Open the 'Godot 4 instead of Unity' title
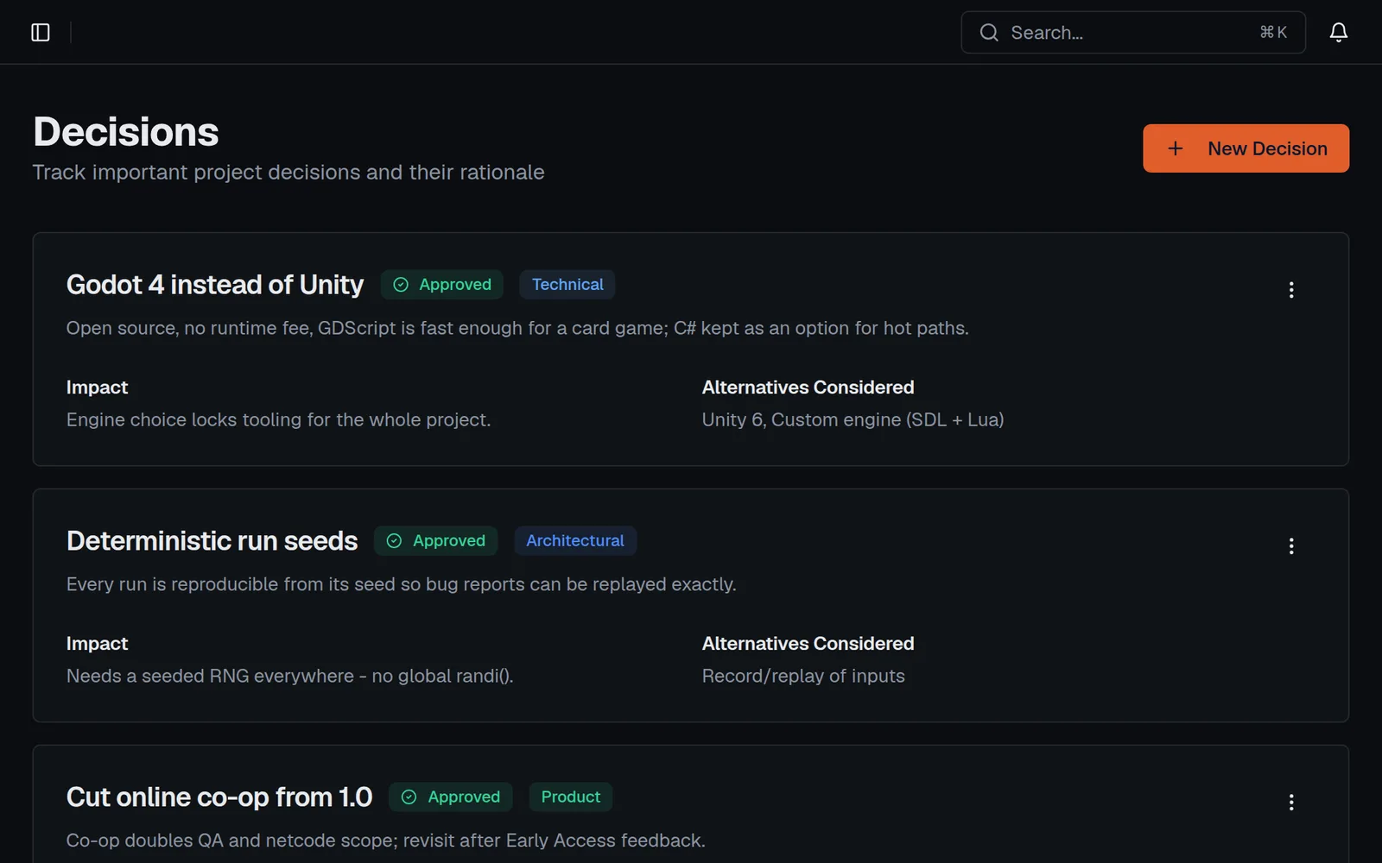 [215, 285]
